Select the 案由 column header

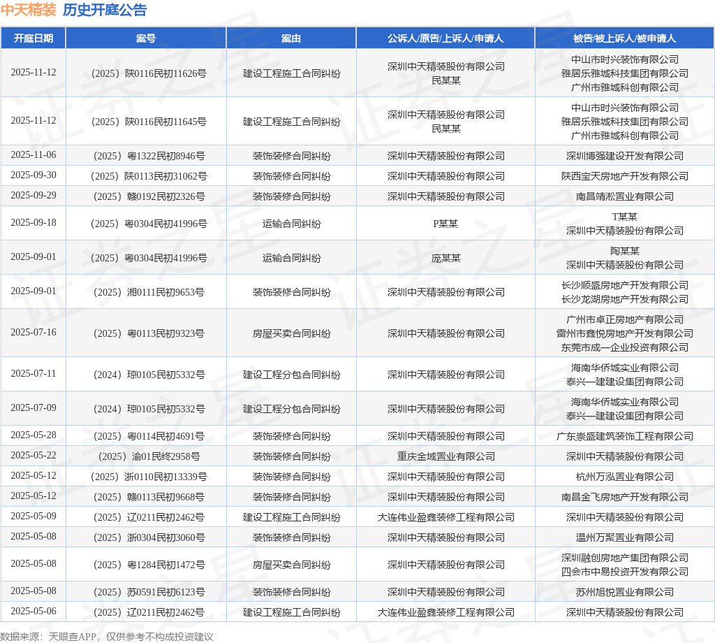[291, 38]
